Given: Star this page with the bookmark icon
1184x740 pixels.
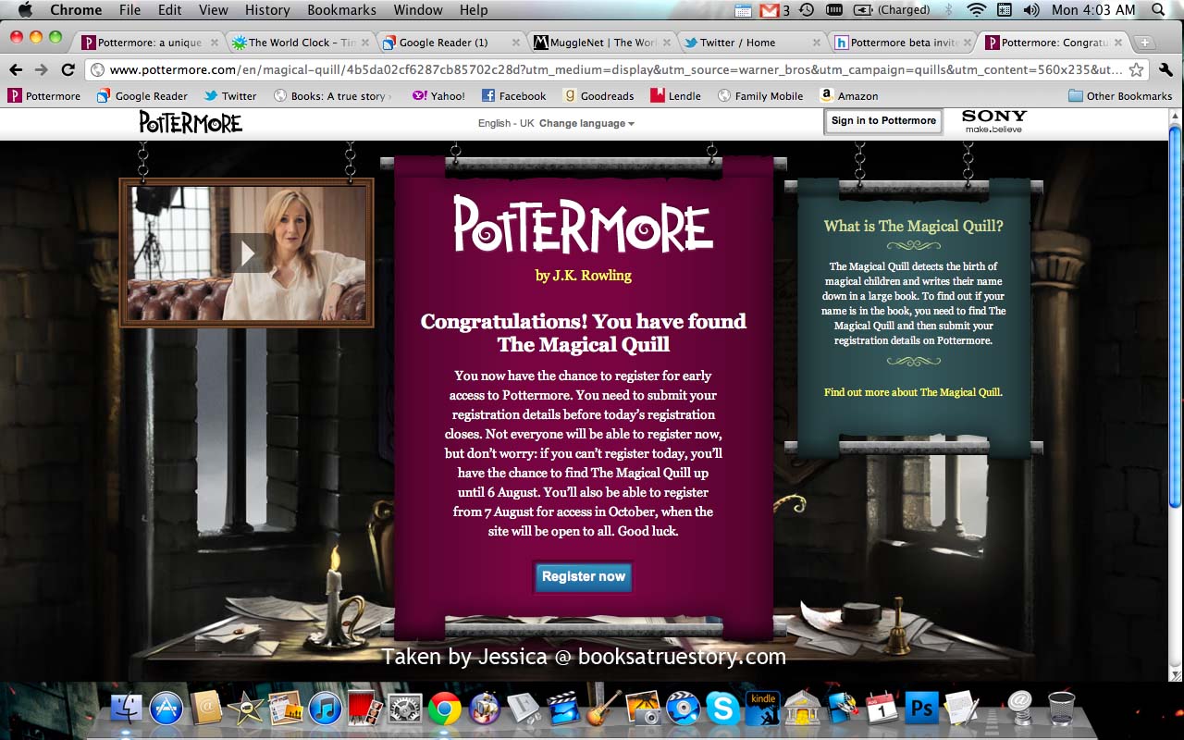Looking at the screenshot, I should coord(1136,70).
